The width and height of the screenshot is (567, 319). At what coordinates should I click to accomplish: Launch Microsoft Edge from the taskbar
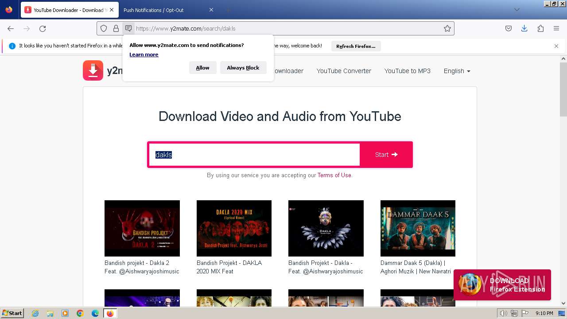(x=95, y=313)
